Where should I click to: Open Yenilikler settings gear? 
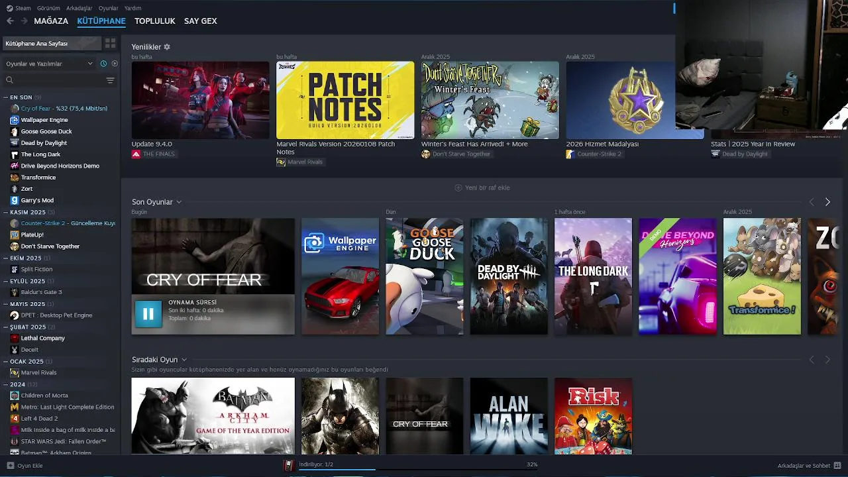167,47
